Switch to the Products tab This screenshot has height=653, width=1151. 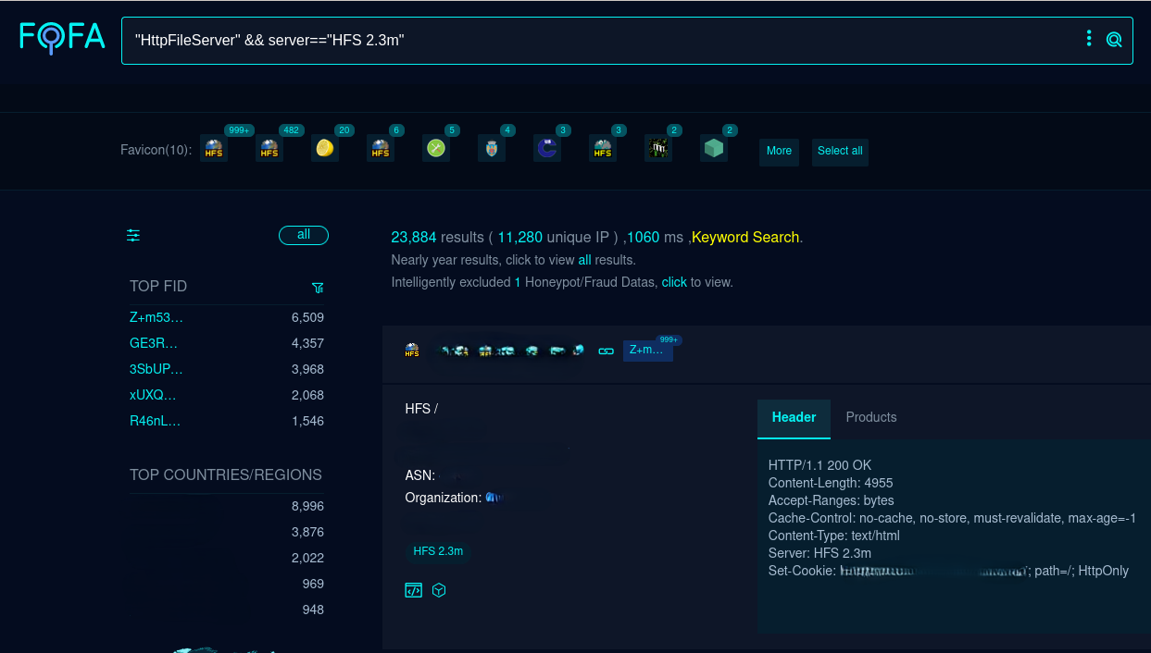click(x=871, y=418)
